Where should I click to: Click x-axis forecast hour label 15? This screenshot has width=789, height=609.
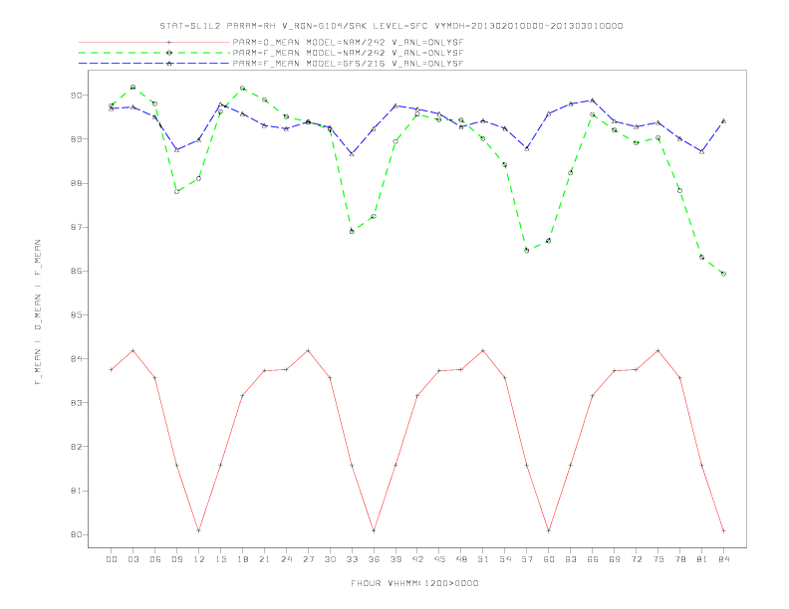[x=220, y=559]
